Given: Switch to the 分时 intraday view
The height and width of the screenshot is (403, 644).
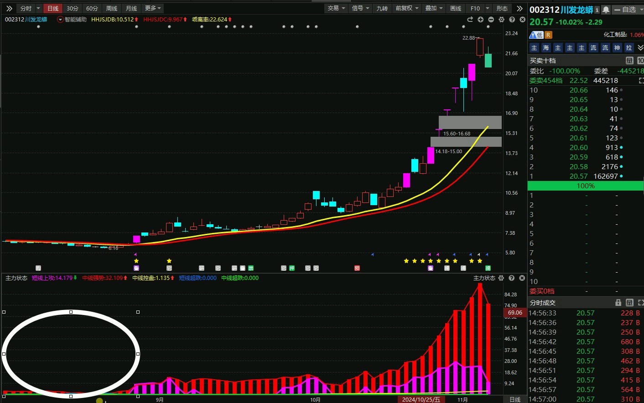Looking at the screenshot, I should click(x=26, y=8).
